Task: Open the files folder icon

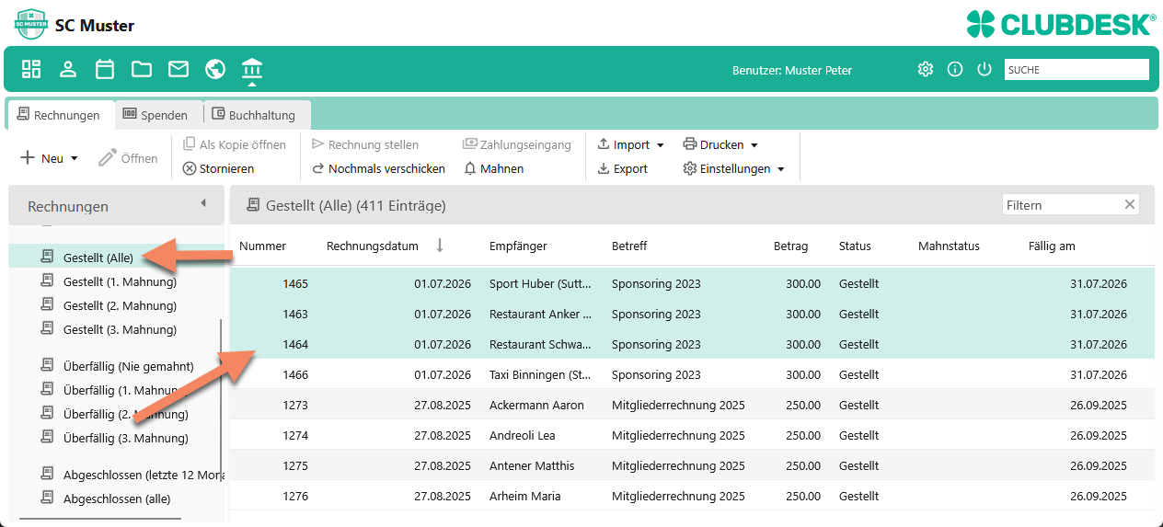Action: pos(142,69)
